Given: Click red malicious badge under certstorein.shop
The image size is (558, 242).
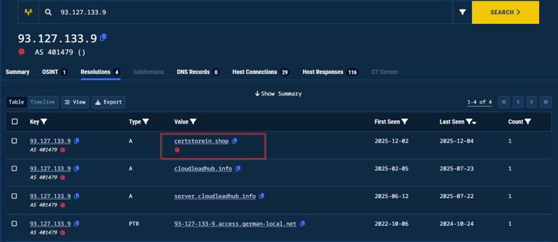Looking at the screenshot, I should (x=177, y=150).
